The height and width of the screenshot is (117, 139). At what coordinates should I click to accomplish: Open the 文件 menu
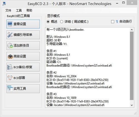tap(8, 10)
